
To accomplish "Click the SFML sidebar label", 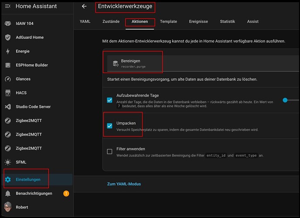I will pyautogui.click(x=21, y=162).
